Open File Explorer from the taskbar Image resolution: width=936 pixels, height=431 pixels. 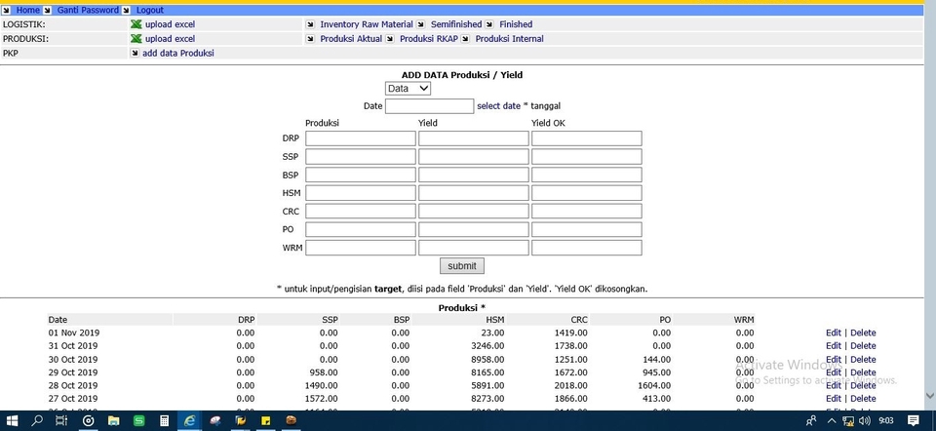coord(113,420)
